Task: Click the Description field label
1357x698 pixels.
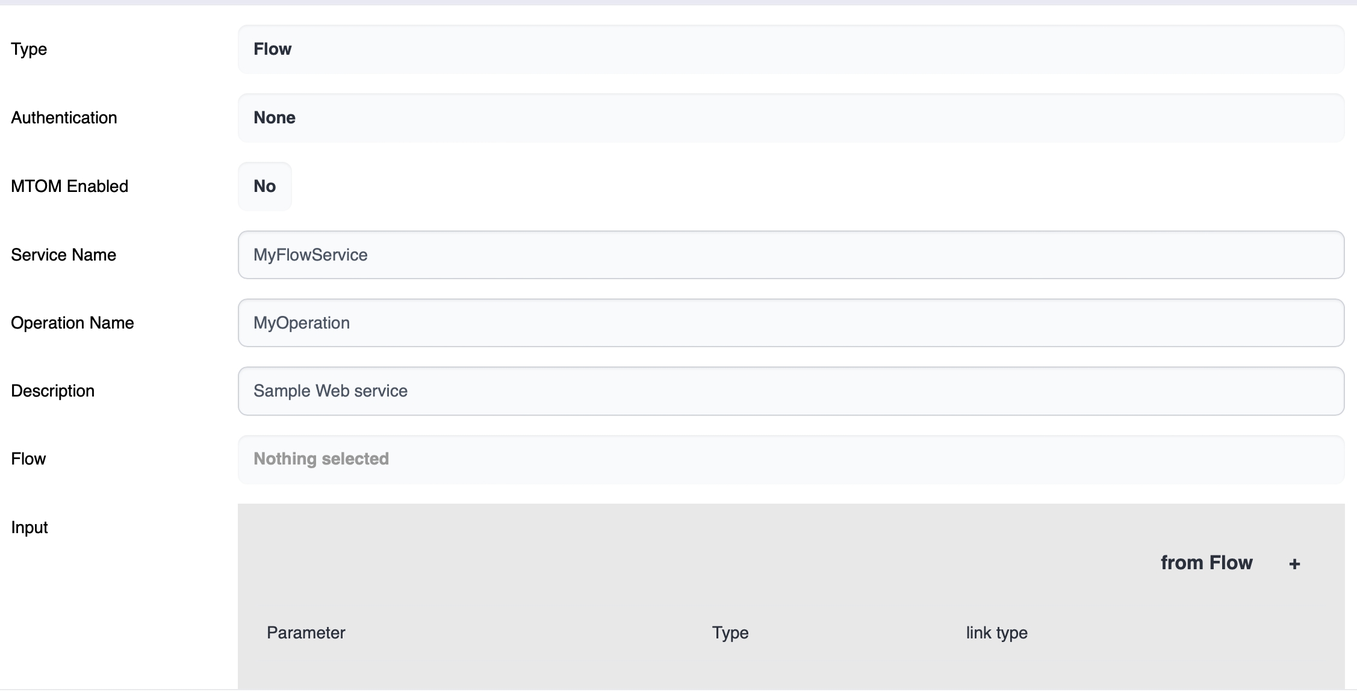Action: pos(52,391)
